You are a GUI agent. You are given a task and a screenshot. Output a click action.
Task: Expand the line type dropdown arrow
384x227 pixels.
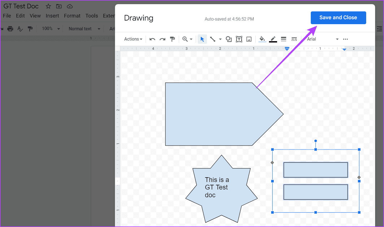click(220, 39)
